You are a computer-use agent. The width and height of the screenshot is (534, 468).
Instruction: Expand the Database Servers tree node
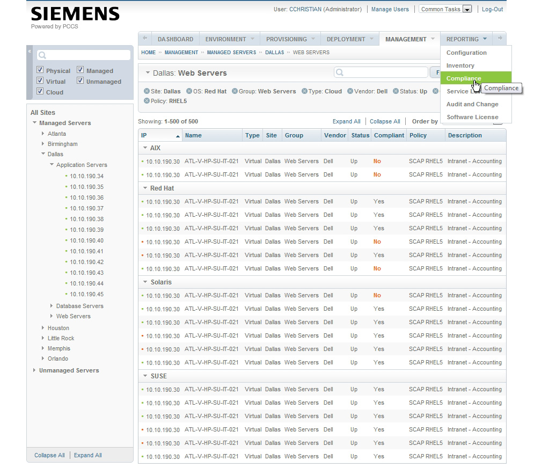point(52,306)
